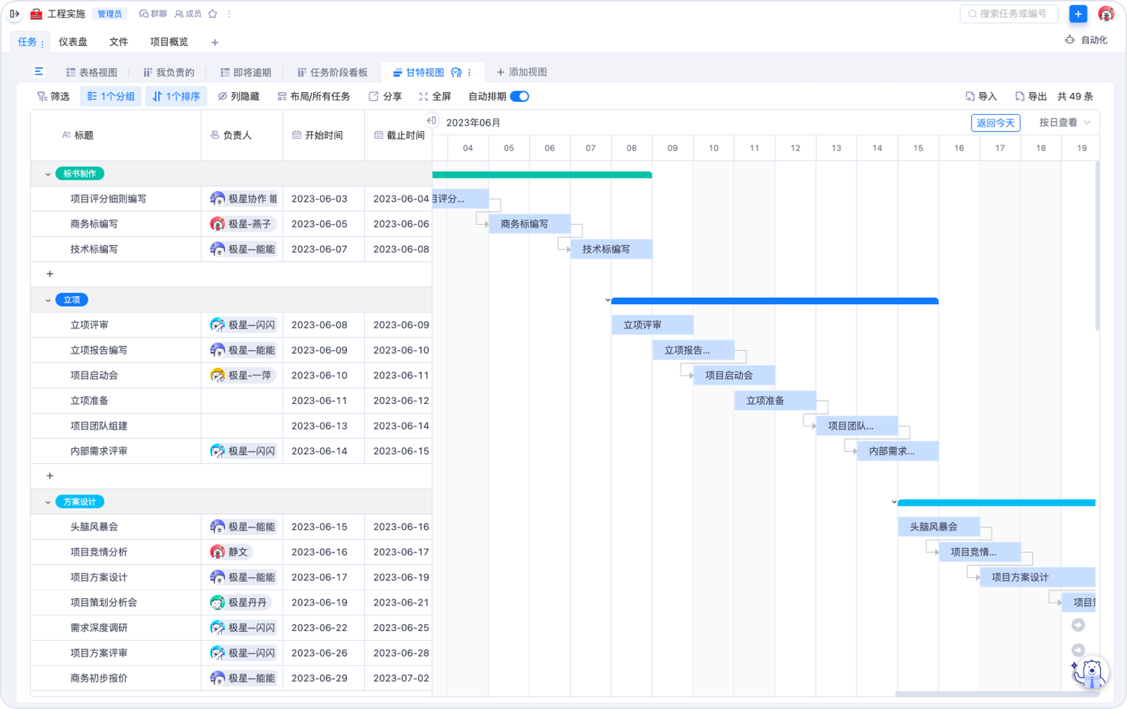1127x709 pixels.
Task: Toggle the 自动排期 switch
Action: pos(519,96)
